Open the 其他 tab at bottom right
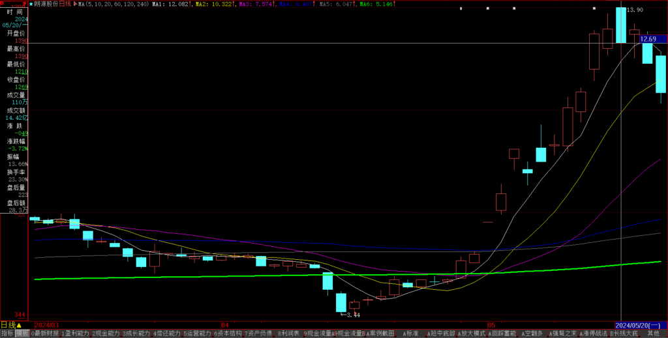Image resolution: width=668 pixels, height=338 pixels. [653, 333]
